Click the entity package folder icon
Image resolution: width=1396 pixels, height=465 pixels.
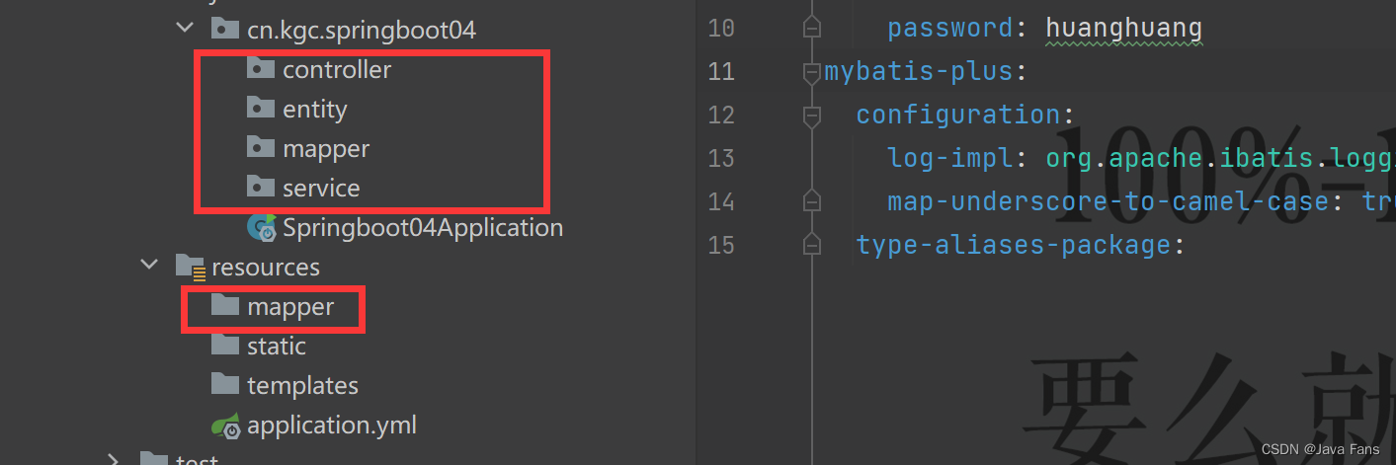[x=260, y=109]
